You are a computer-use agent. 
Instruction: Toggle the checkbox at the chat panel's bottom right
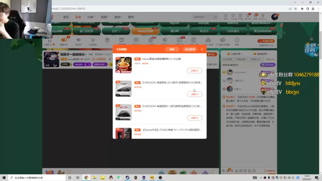[266, 171]
